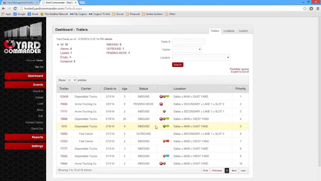321x181 pixels.
Task: Sort the table by Check-In column
Action: 110,89
